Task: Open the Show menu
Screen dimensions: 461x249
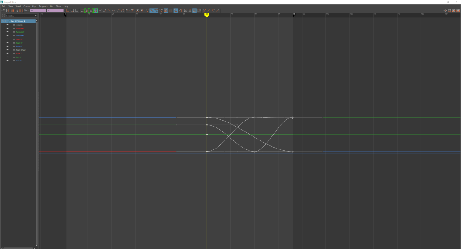Action: click(x=59, y=6)
